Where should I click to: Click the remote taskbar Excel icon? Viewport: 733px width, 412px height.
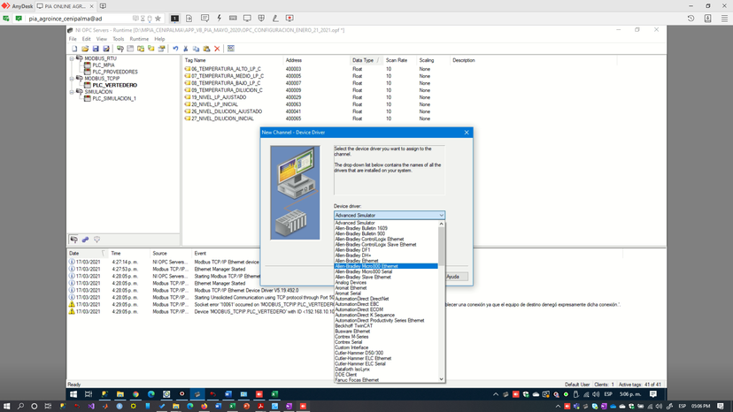[274, 394]
